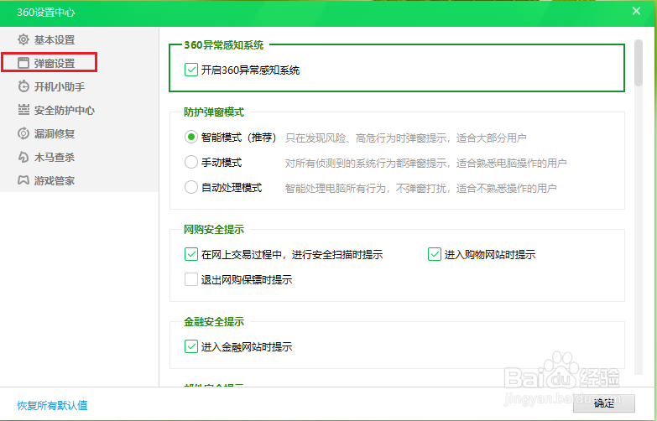Click the gamepad icon beside 游戏管家

(x=23, y=180)
